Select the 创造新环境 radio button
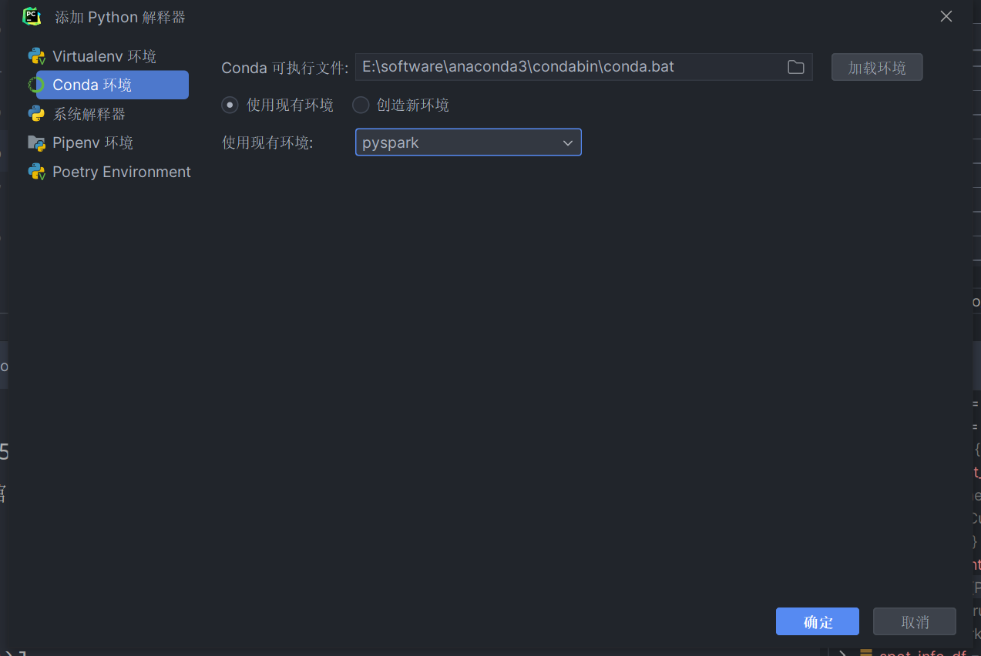The width and height of the screenshot is (981, 656). (x=361, y=105)
